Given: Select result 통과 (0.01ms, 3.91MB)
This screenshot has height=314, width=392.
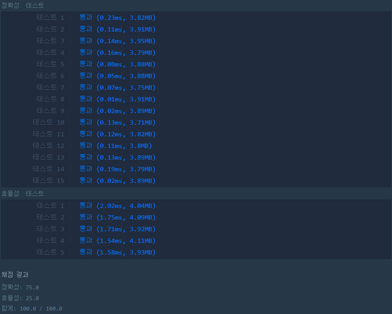Looking at the screenshot, I should coord(117,99).
